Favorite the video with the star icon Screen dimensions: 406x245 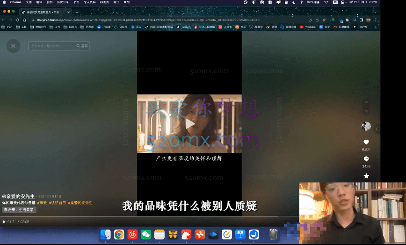pos(366,176)
